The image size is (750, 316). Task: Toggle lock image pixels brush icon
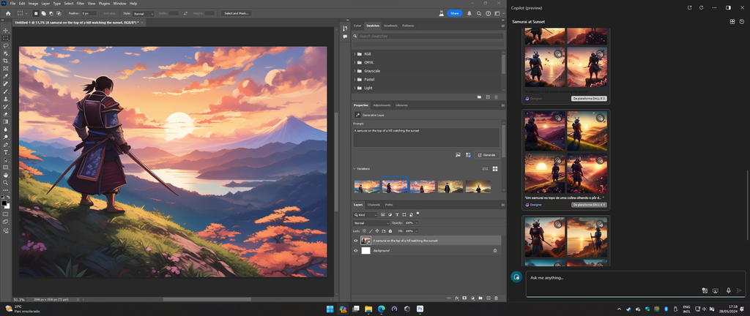tap(371, 230)
